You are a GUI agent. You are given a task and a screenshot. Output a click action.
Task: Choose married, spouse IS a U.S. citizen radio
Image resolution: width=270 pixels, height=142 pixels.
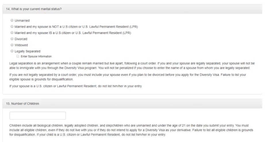[x=12, y=33]
